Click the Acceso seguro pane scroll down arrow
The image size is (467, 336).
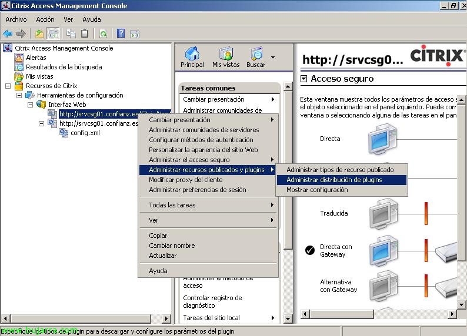(461, 304)
